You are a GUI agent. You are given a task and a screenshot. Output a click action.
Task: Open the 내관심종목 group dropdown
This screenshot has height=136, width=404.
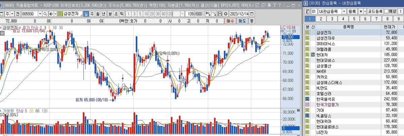344,11
